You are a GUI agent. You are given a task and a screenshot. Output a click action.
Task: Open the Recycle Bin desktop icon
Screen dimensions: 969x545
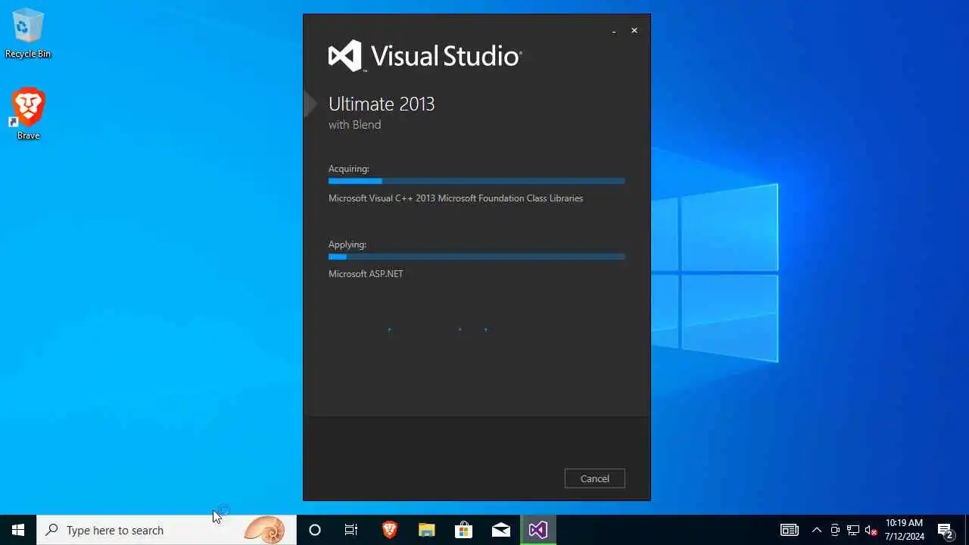[x=28, y=33]
